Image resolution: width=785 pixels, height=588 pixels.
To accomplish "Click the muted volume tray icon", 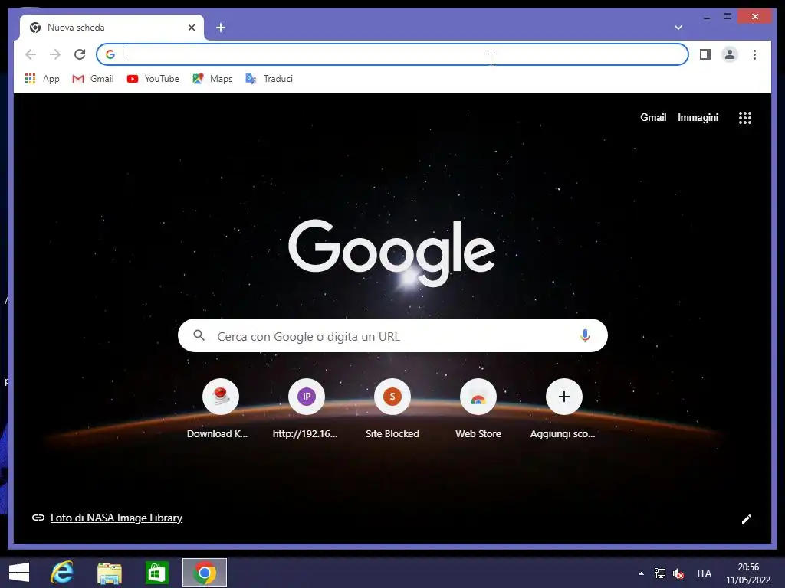I will (678, 573).
